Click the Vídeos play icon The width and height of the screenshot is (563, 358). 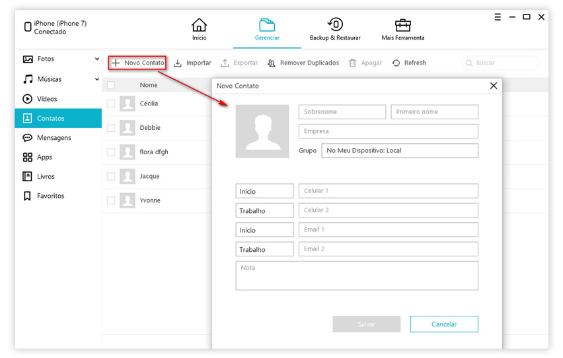[27, 98]
